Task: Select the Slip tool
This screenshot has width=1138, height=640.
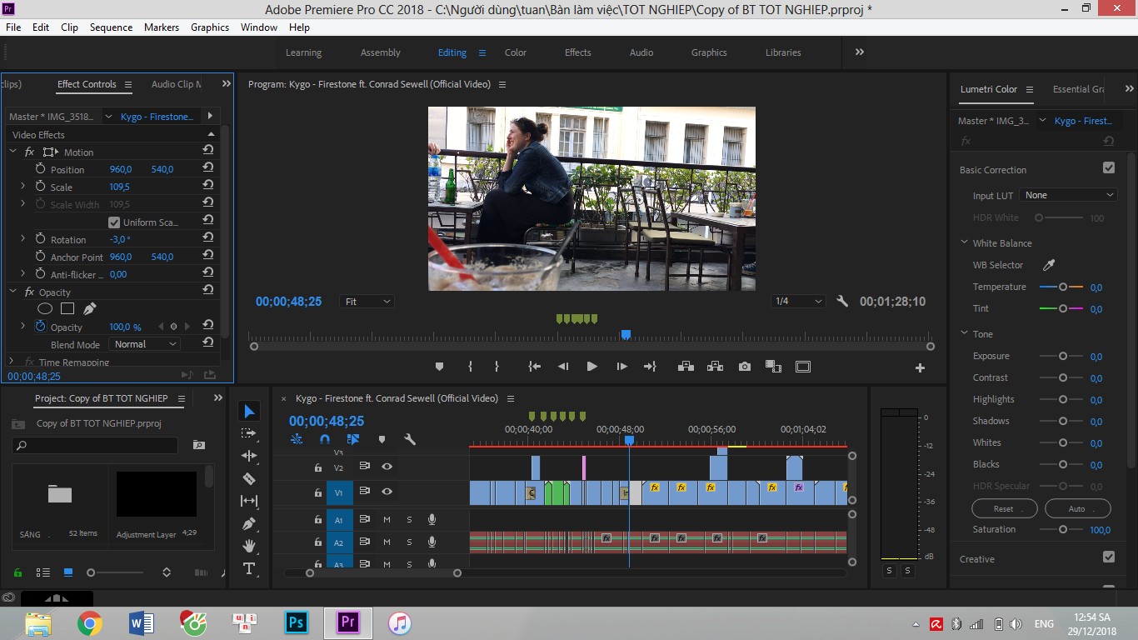Action: [249, 501]
